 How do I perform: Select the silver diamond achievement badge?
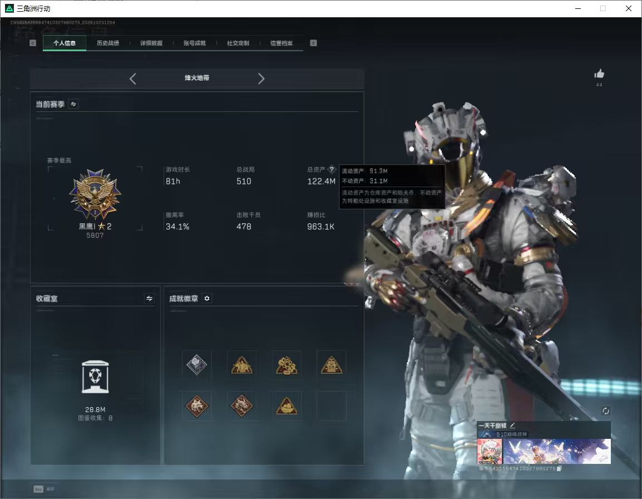(x=197, y=365)
